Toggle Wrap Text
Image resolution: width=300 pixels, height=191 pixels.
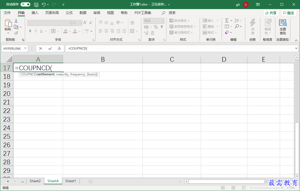point(132,23)
